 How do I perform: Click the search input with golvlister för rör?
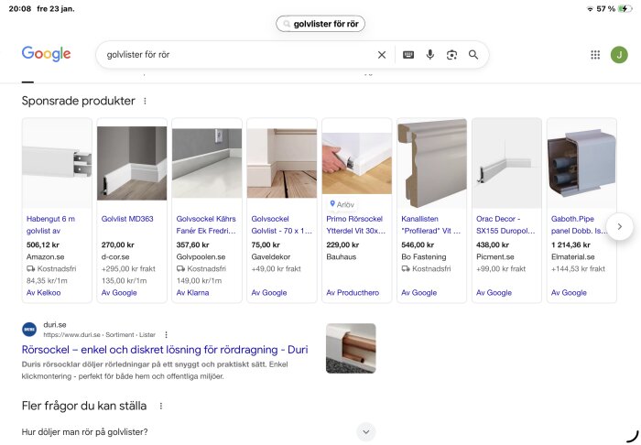pos(237,55)
